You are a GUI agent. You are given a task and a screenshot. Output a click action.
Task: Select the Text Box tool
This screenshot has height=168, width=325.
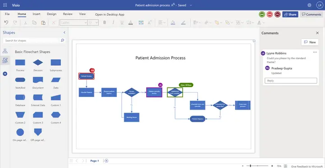click(141, 22)
